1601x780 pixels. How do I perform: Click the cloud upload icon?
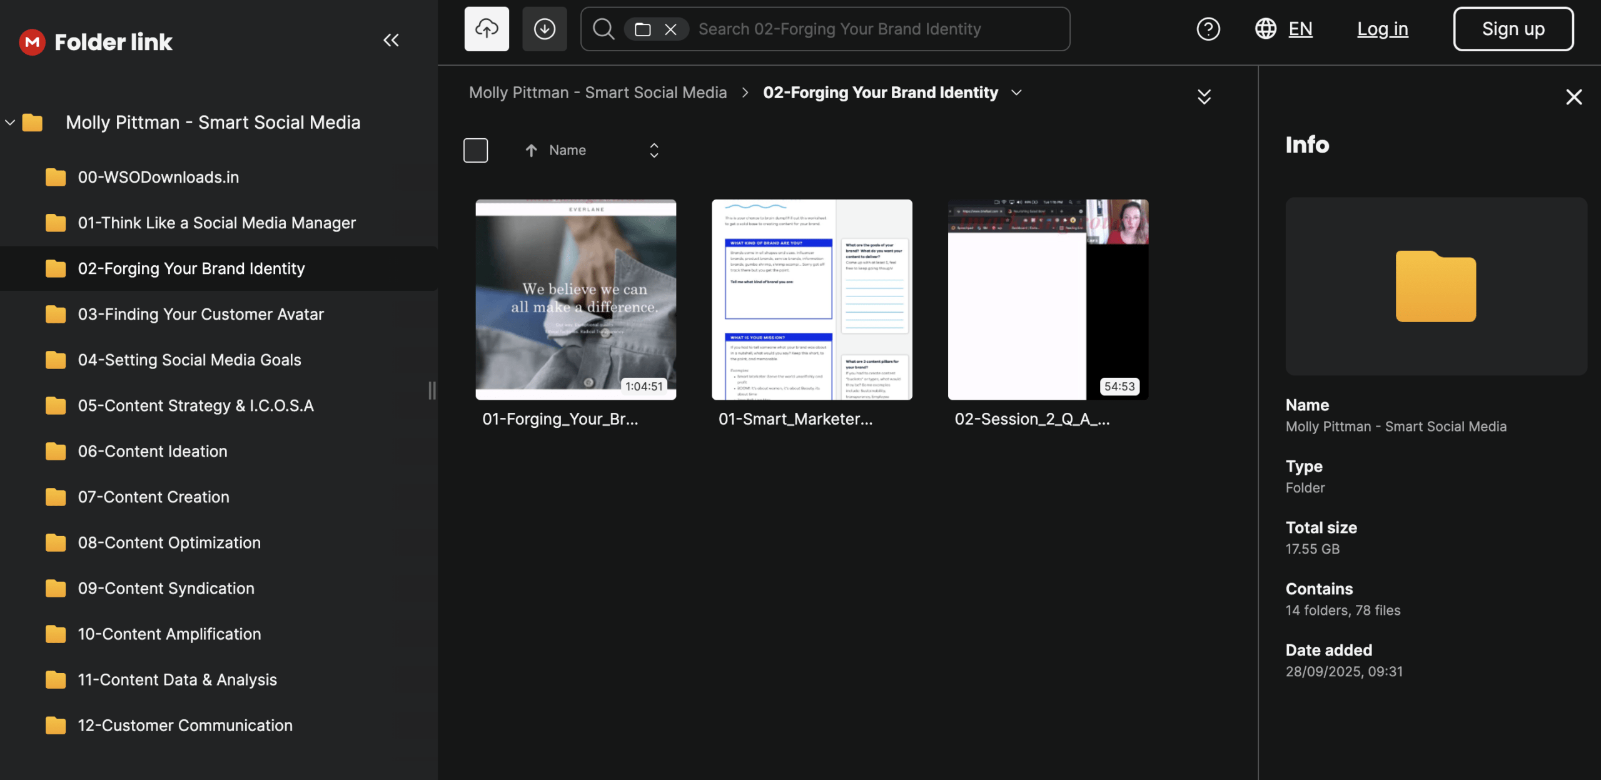(487, 29)
